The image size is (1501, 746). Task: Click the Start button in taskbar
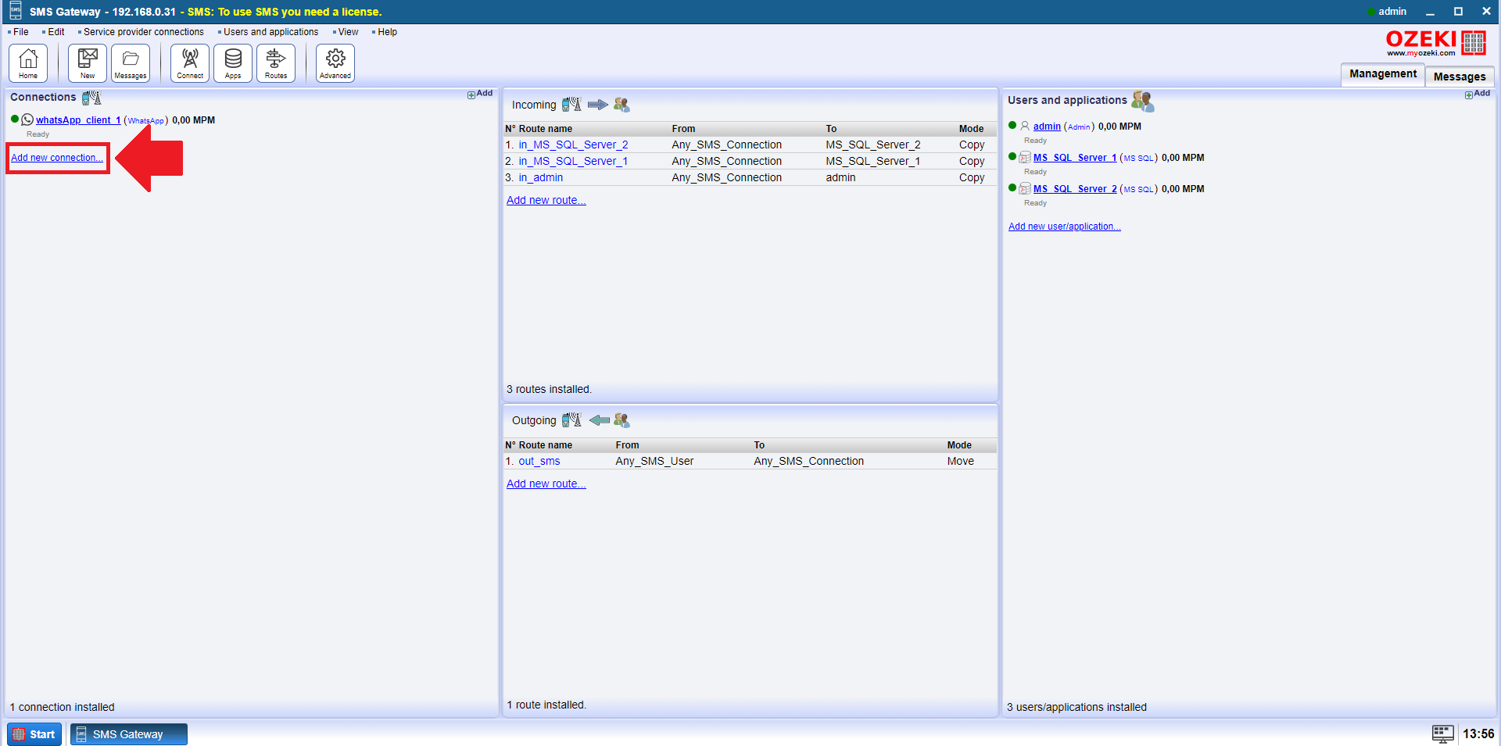coord(34,734)
